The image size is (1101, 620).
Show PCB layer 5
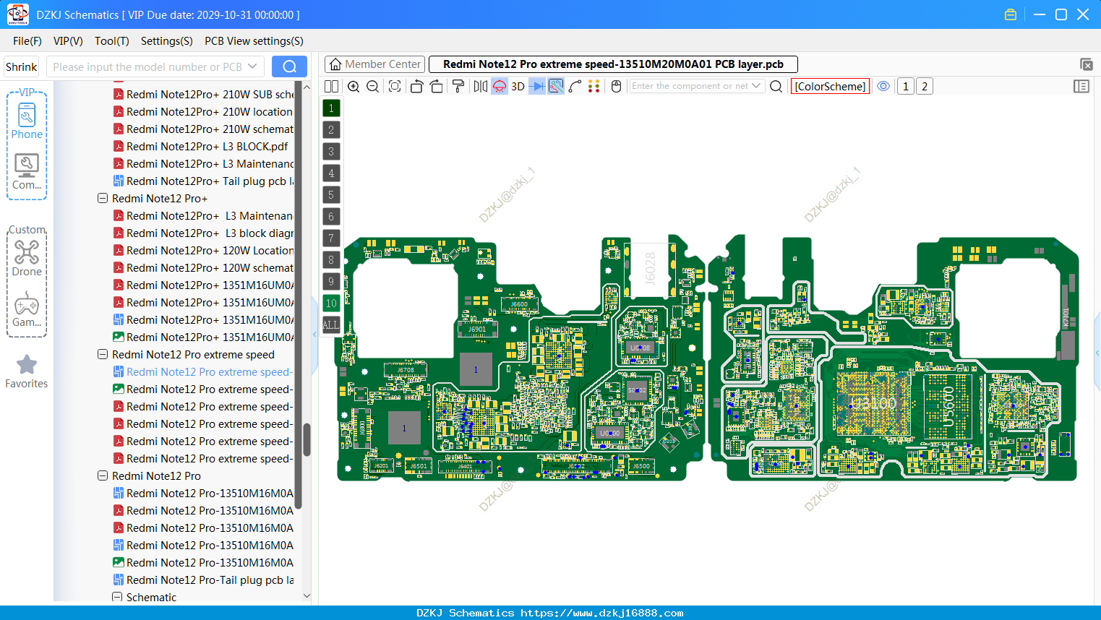click(331, 194)
